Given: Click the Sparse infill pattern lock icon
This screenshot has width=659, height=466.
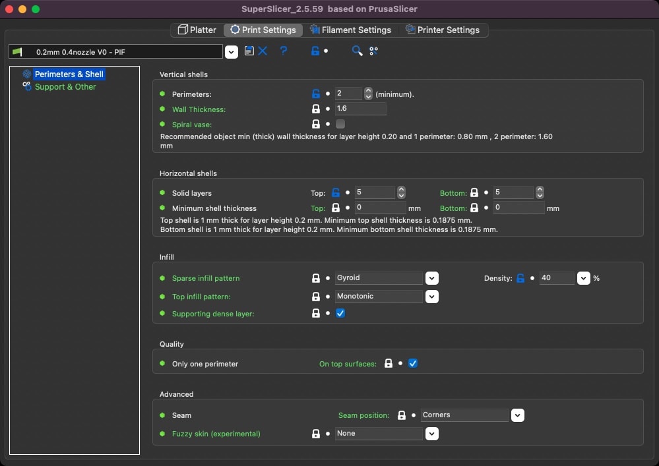Looking at the screenshot, I should click(315, 278).
